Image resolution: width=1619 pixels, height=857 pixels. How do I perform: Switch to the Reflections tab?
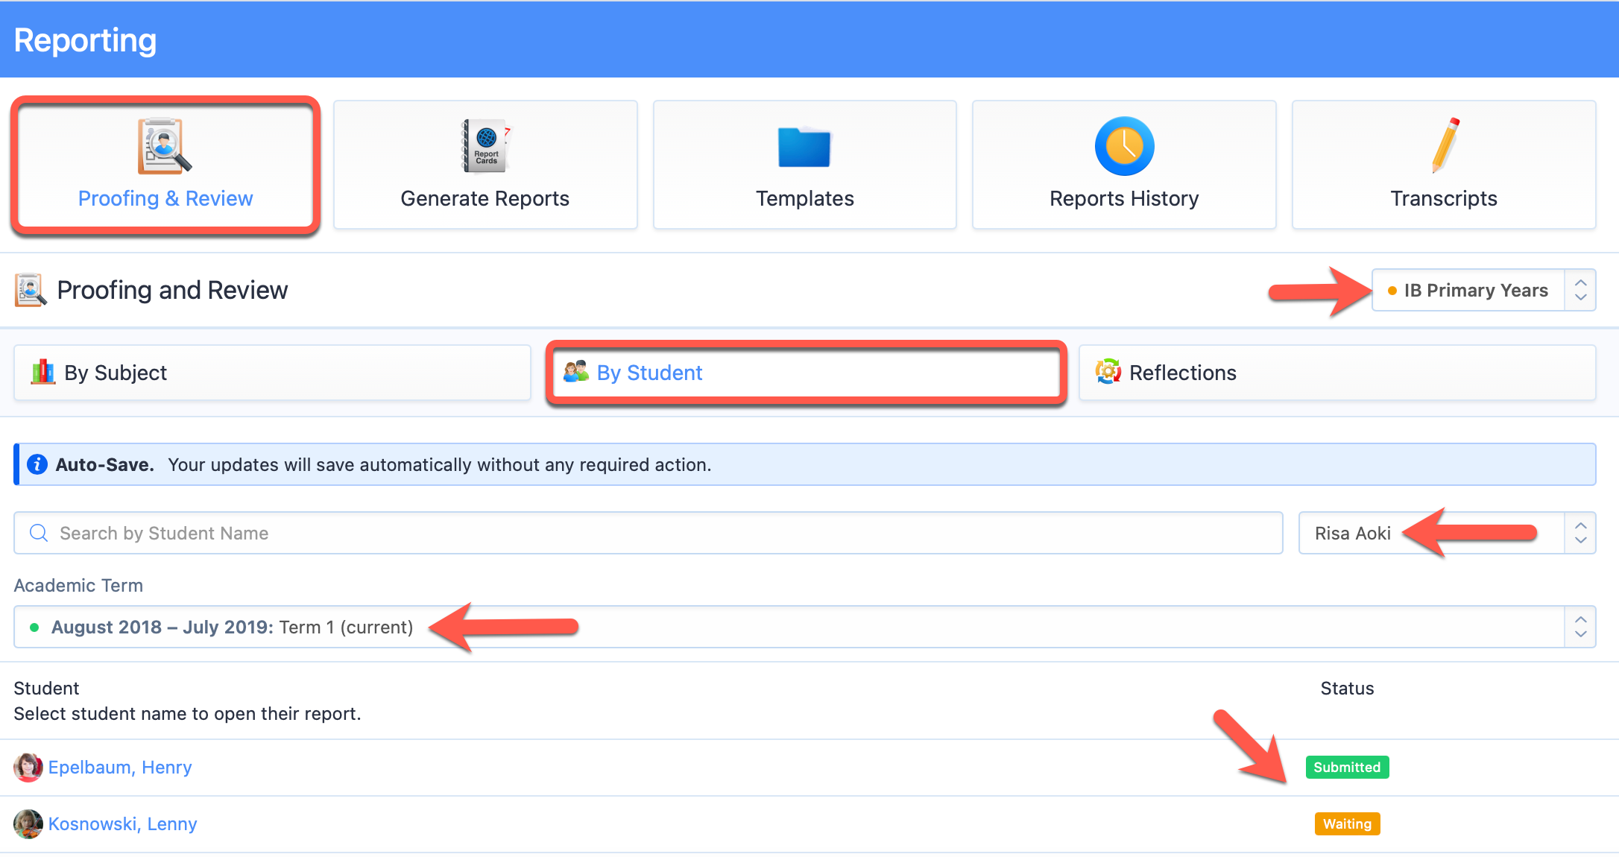1337,373
